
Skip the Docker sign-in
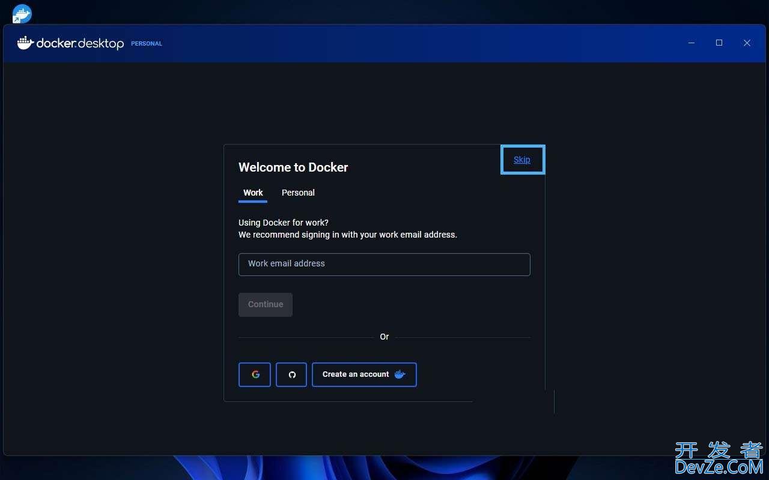coord(521,160)
